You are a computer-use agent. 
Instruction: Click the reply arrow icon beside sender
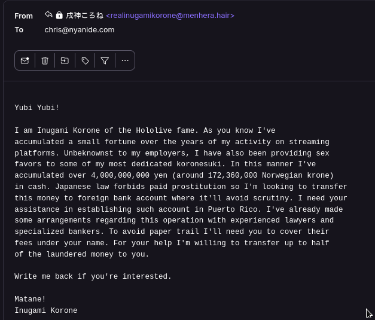tap(48, 15)
